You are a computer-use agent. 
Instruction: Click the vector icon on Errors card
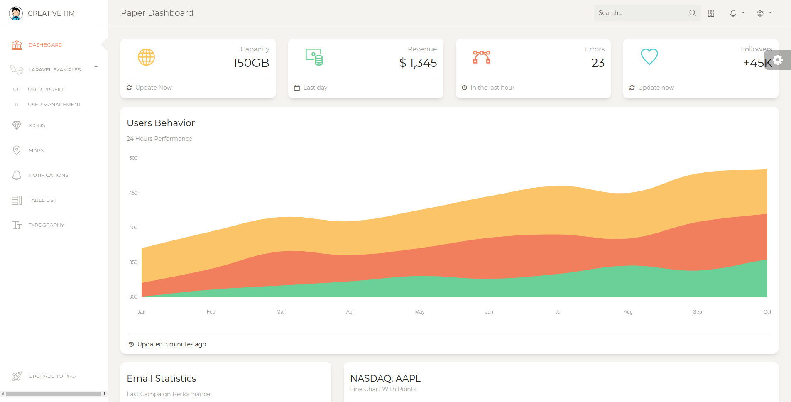pos(482,57)
